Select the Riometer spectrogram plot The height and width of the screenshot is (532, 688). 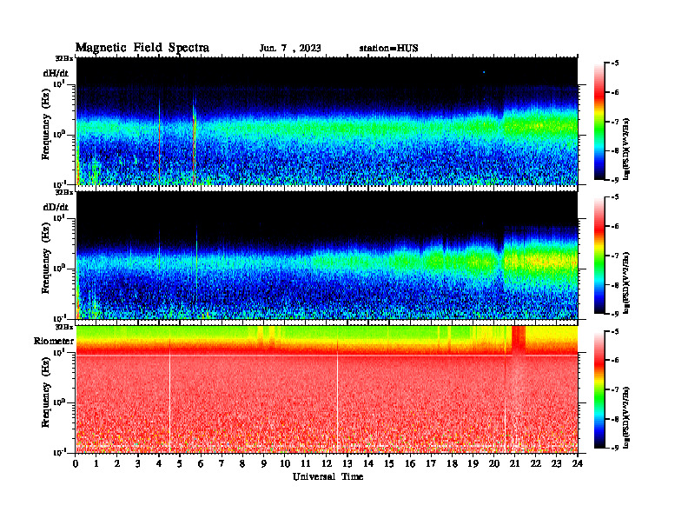pos(327,389)
